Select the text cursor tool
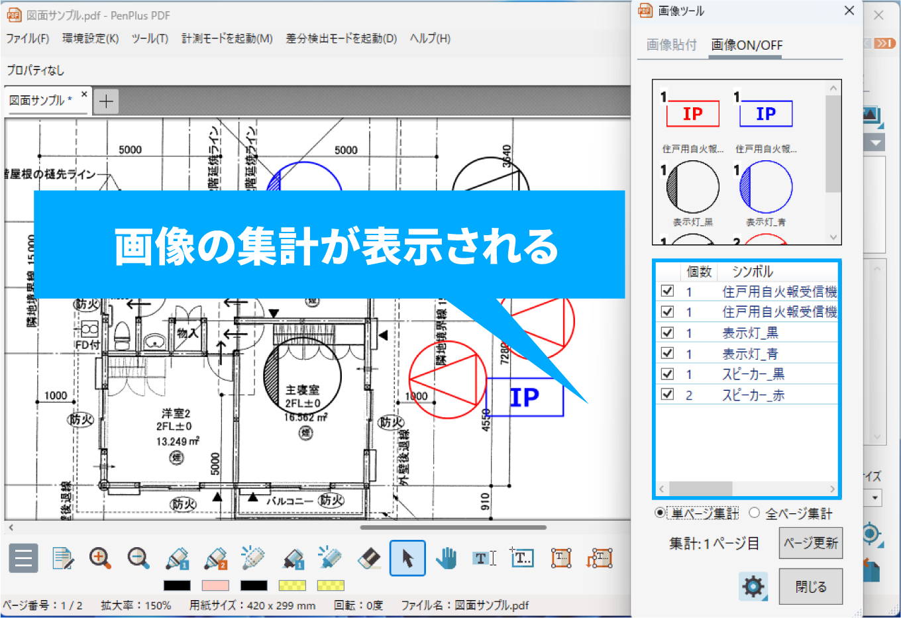This screenshot has height=618, width=901. click(x=484, y=558)
